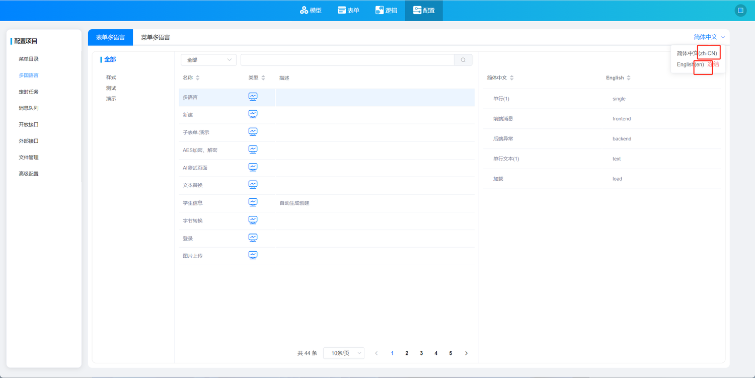Image resolution: width=755 pixels, height=378 pixels.
Task: Go to page 2
Action: (x=407, y=353)
